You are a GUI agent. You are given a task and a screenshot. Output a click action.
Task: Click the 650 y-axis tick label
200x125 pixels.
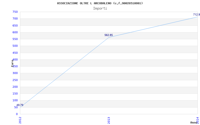pos(15,25)
